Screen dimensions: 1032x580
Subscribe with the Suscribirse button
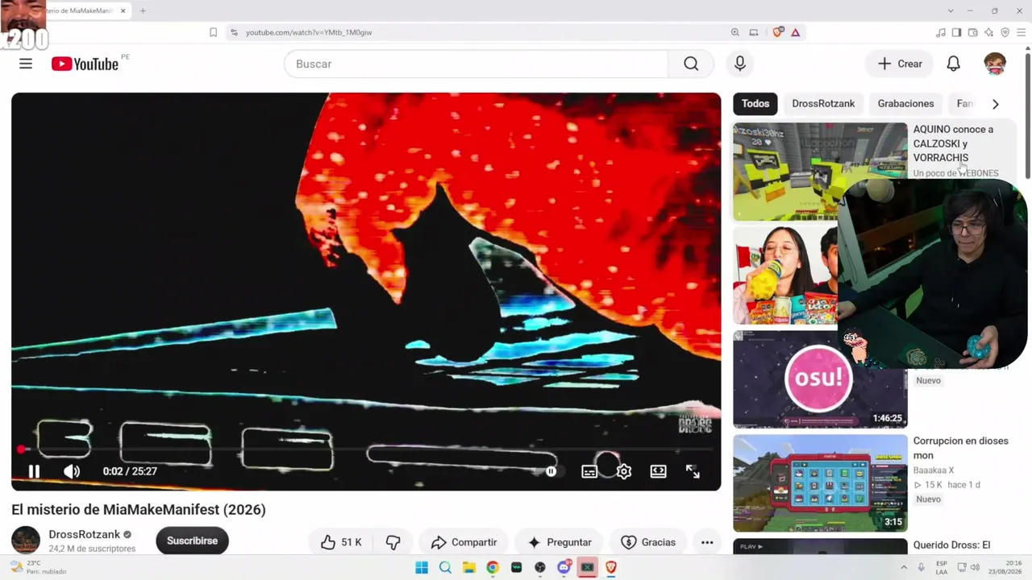pos(192,541)
